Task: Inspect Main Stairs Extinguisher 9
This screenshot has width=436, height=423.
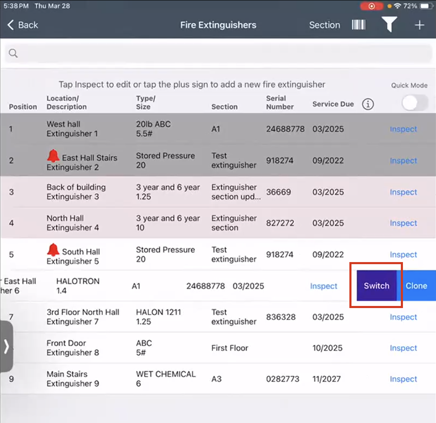Action: tap(403, 379)
